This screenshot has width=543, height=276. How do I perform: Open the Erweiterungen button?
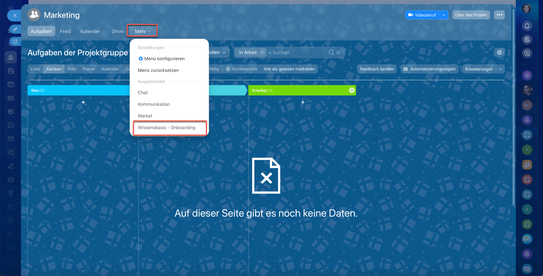479,69
